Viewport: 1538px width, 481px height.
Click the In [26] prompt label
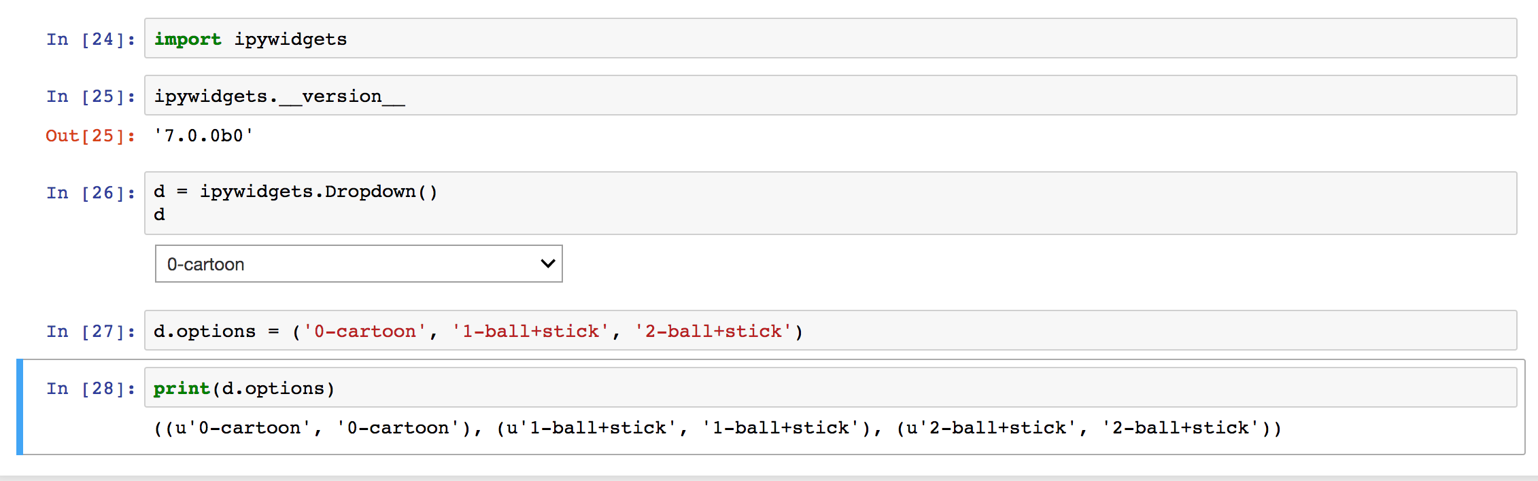pos(88,192)
